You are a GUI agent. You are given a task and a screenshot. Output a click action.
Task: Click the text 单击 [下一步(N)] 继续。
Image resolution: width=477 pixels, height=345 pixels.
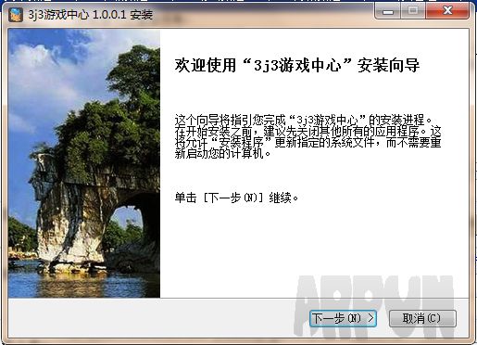pyautogui.click(x=237, y=198)
